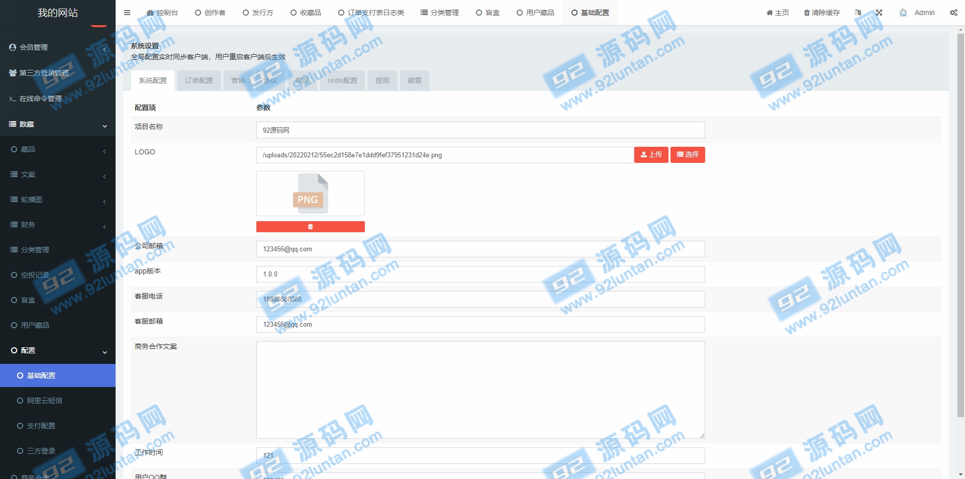The image size is (965, 479).
Task: Switch to the 营销 settings tab
Action: [x=238, y=80]
